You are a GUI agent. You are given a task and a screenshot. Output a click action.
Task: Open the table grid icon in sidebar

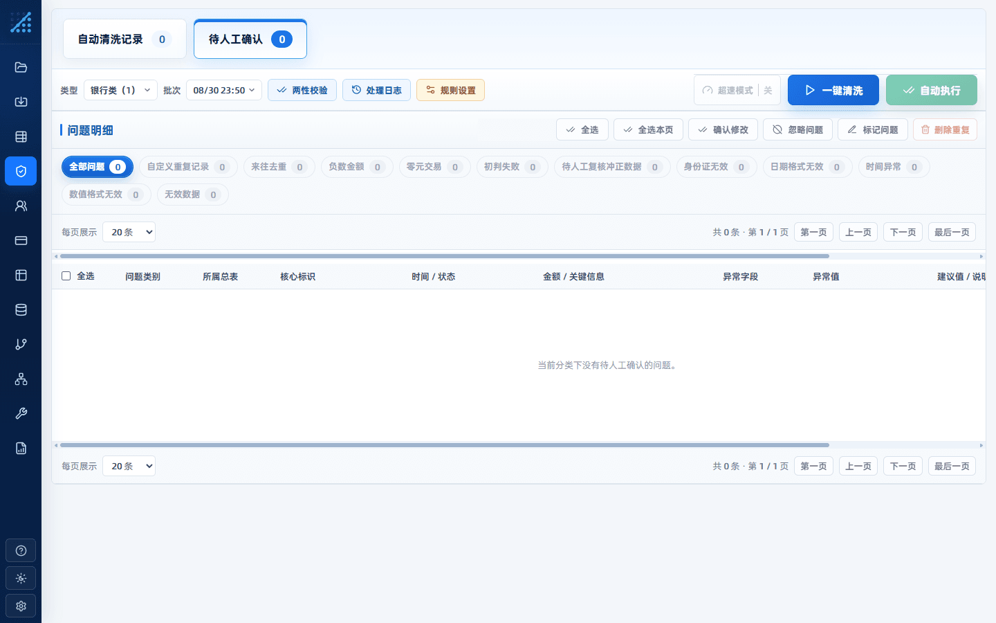point(21,136)
